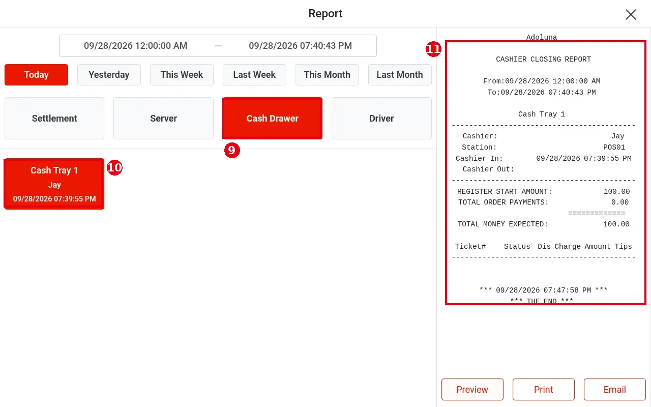Close the Report dialog with the X icon
This screenshot has height=407, width=651.
631,14
